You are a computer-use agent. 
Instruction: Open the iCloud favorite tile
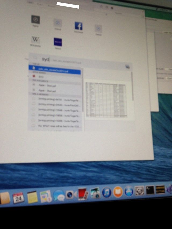click(58, 23)
